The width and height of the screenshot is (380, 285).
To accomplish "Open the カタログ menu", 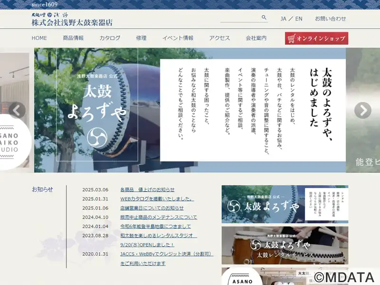I will point(110,38).
